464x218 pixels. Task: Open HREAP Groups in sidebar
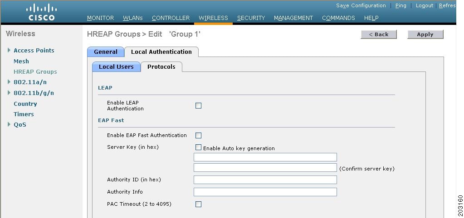(x=35, y=71)
